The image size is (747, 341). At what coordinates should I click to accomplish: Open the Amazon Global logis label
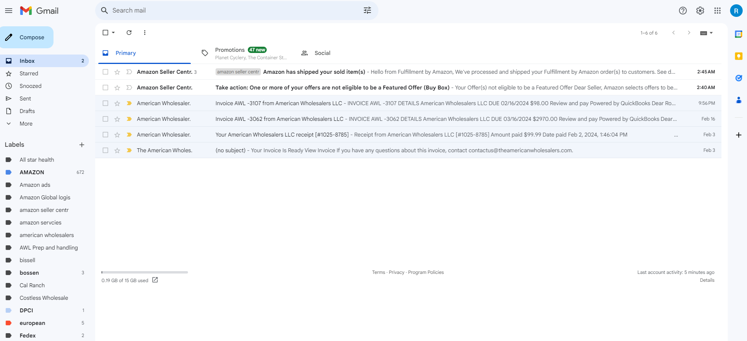[44, 197]
